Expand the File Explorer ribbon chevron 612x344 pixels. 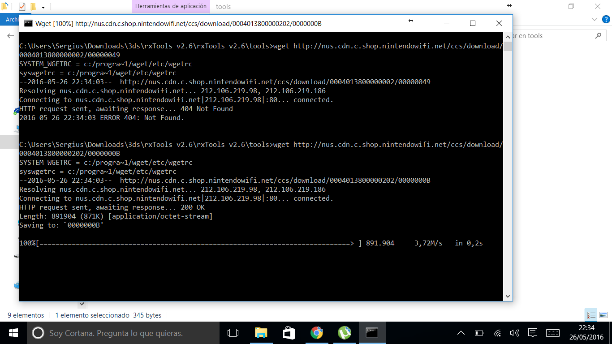pyautogui.click(x=595, y=20)
